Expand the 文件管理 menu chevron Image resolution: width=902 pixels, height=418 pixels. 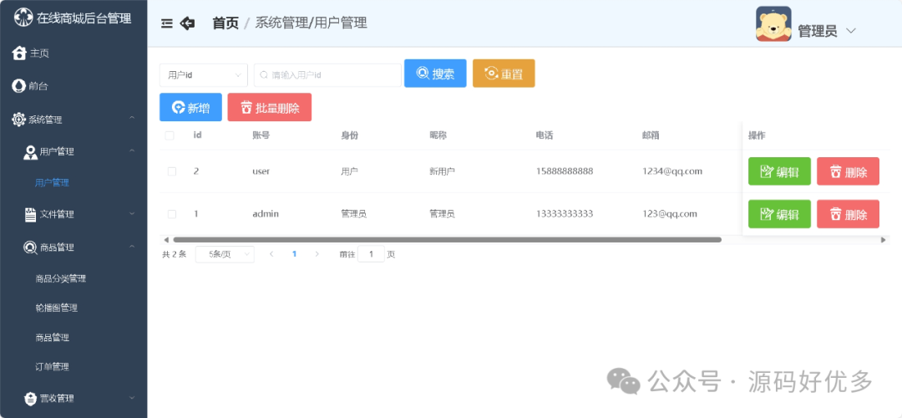(132, 214)
